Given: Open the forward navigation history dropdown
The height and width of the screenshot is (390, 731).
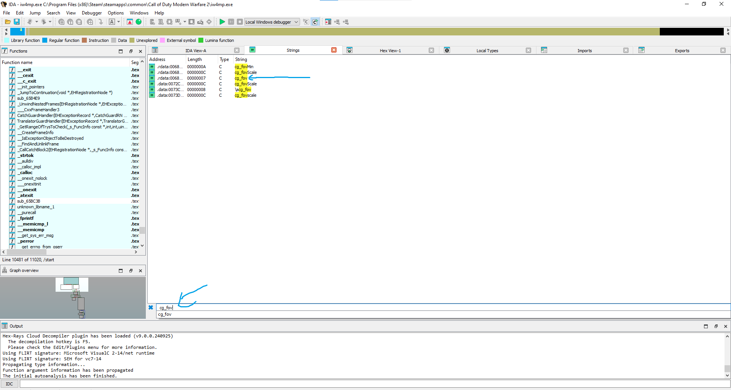Looking at the screenshot, I should click(50, 22).
